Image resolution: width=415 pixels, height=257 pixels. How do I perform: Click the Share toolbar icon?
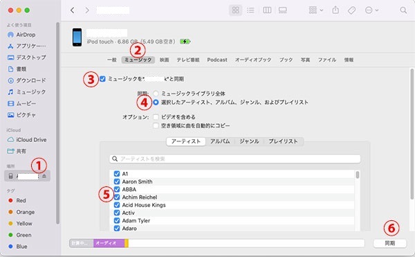point(335,10)
